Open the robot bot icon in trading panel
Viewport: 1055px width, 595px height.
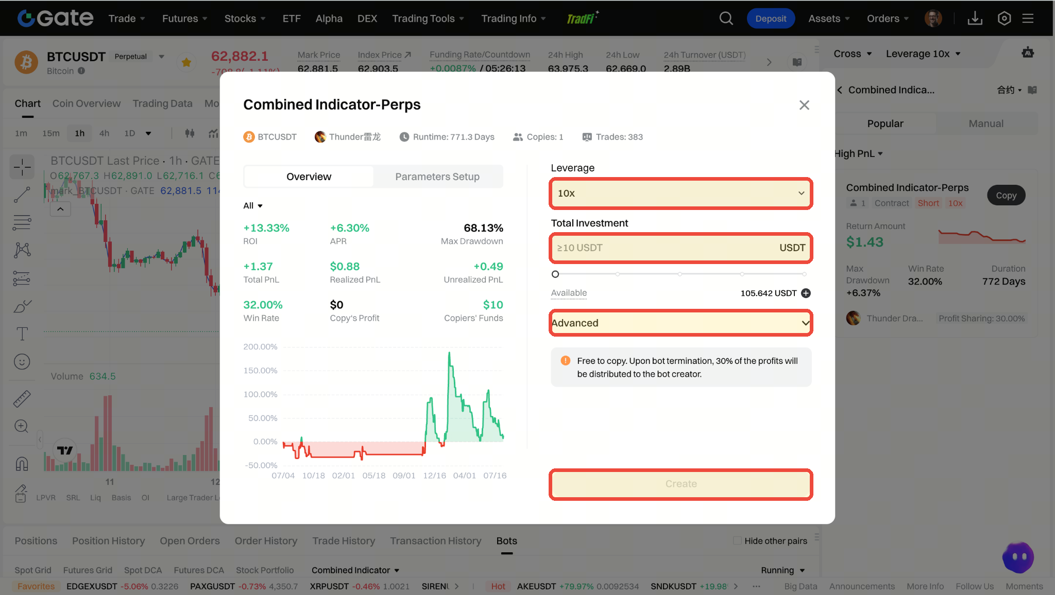tap(1028, 52)
